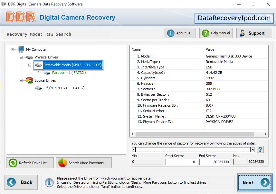Click the 'Recovery Mode: Raw Search' label
Viewport: 276px width, 194px height.
pos(39,34)
